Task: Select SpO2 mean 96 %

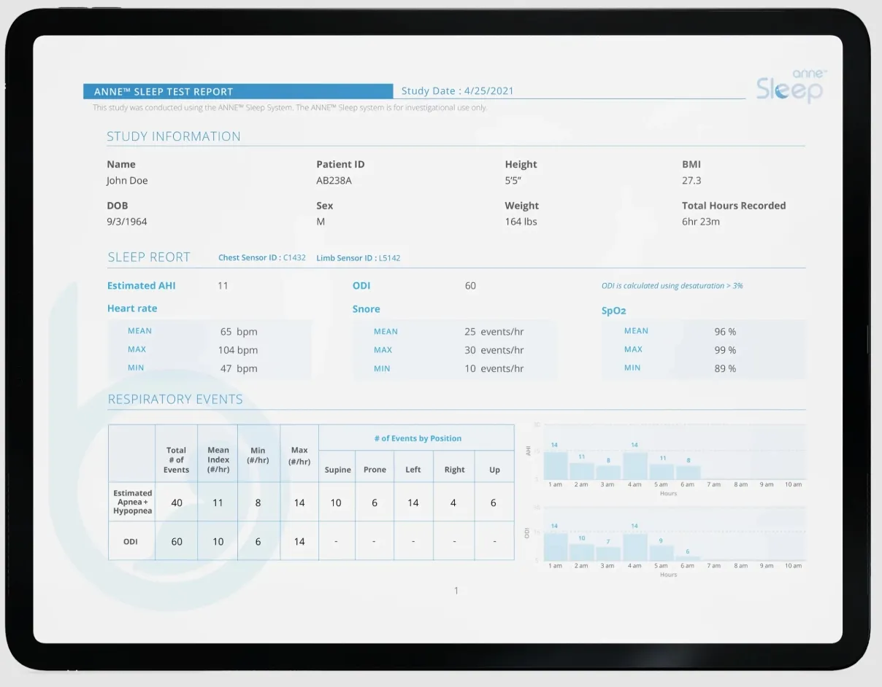Action: pos(725,332)
